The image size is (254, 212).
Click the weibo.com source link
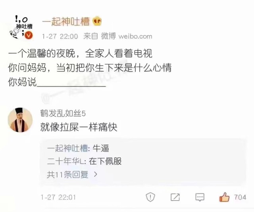pos(135,36)
